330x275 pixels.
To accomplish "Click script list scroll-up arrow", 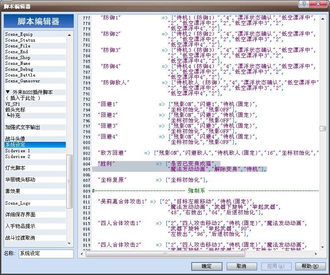I will [70, 35].
